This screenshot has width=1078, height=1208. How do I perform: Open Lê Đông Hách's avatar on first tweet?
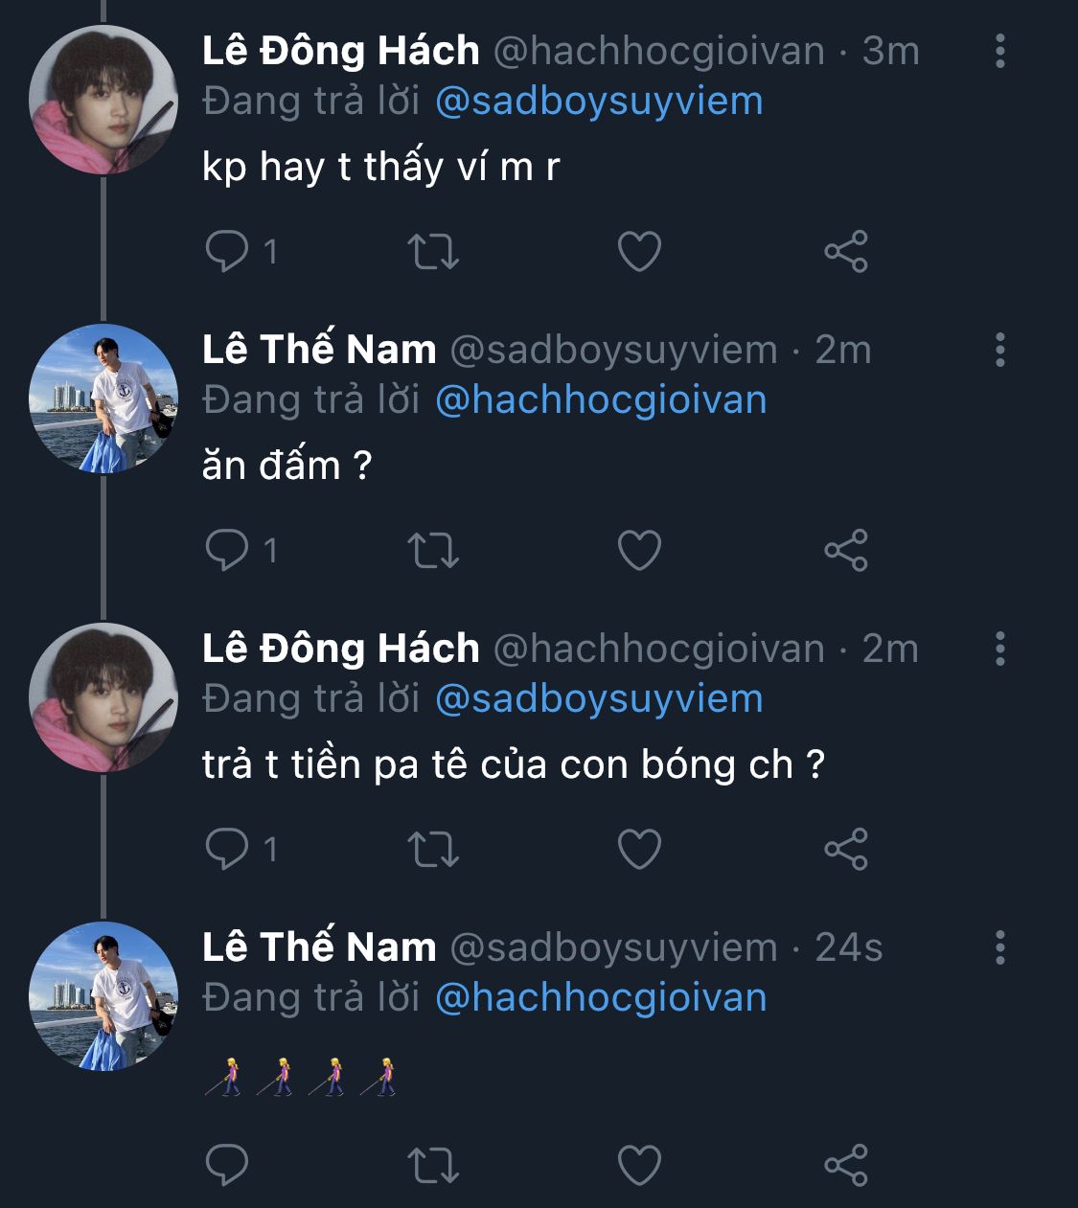[103, 100]
